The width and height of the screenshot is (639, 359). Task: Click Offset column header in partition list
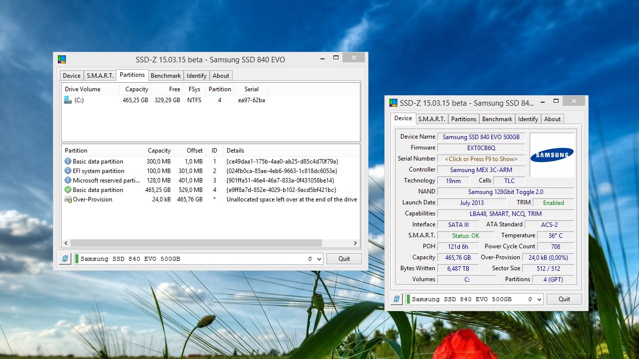point(189,151)
